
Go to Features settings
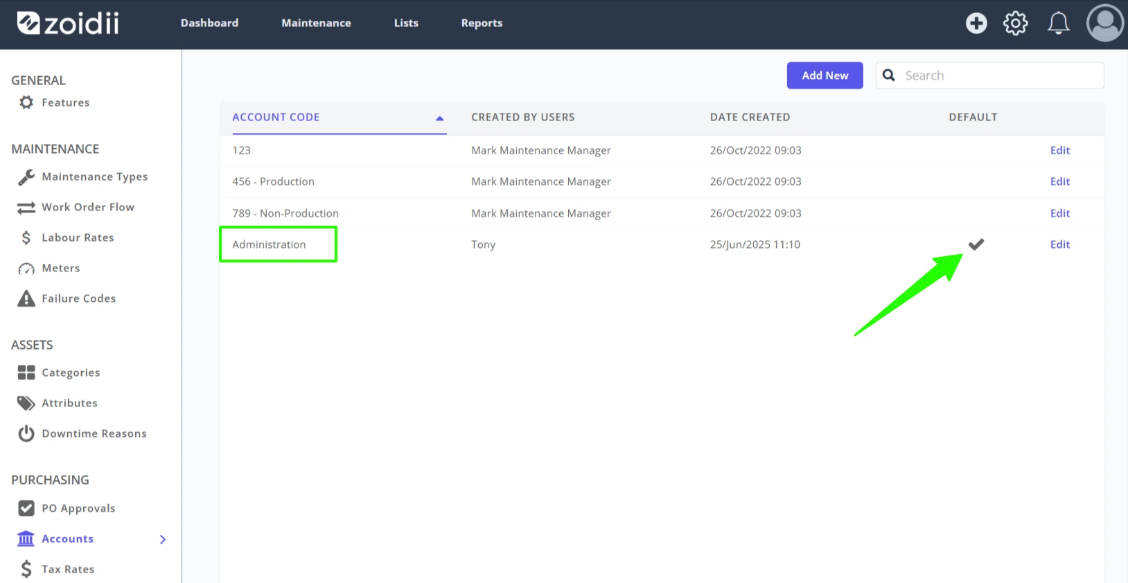(x=66, y=102)
